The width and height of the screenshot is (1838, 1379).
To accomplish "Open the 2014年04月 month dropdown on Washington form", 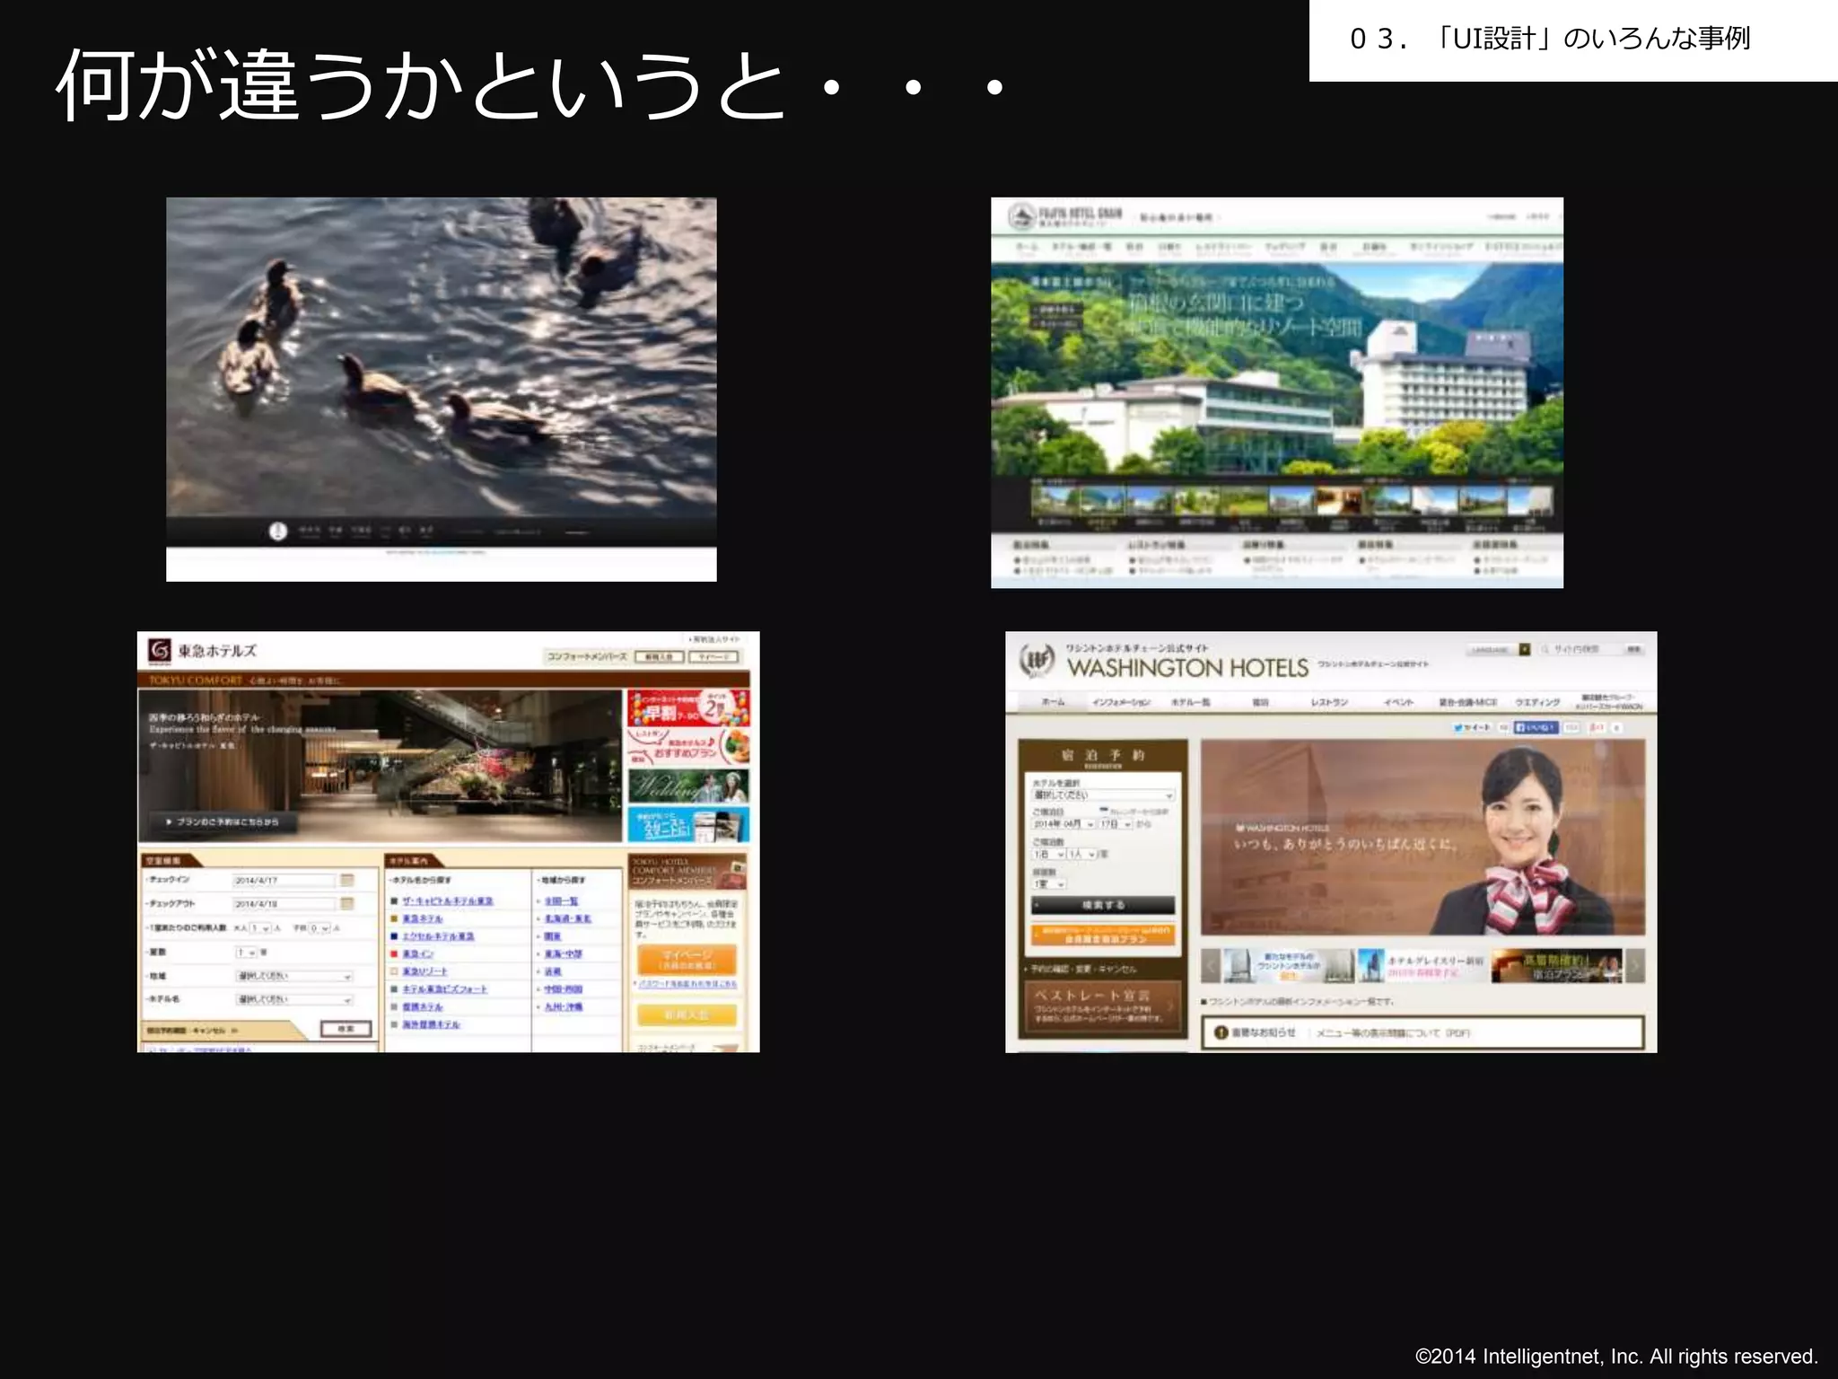I will coord(1063,824).
